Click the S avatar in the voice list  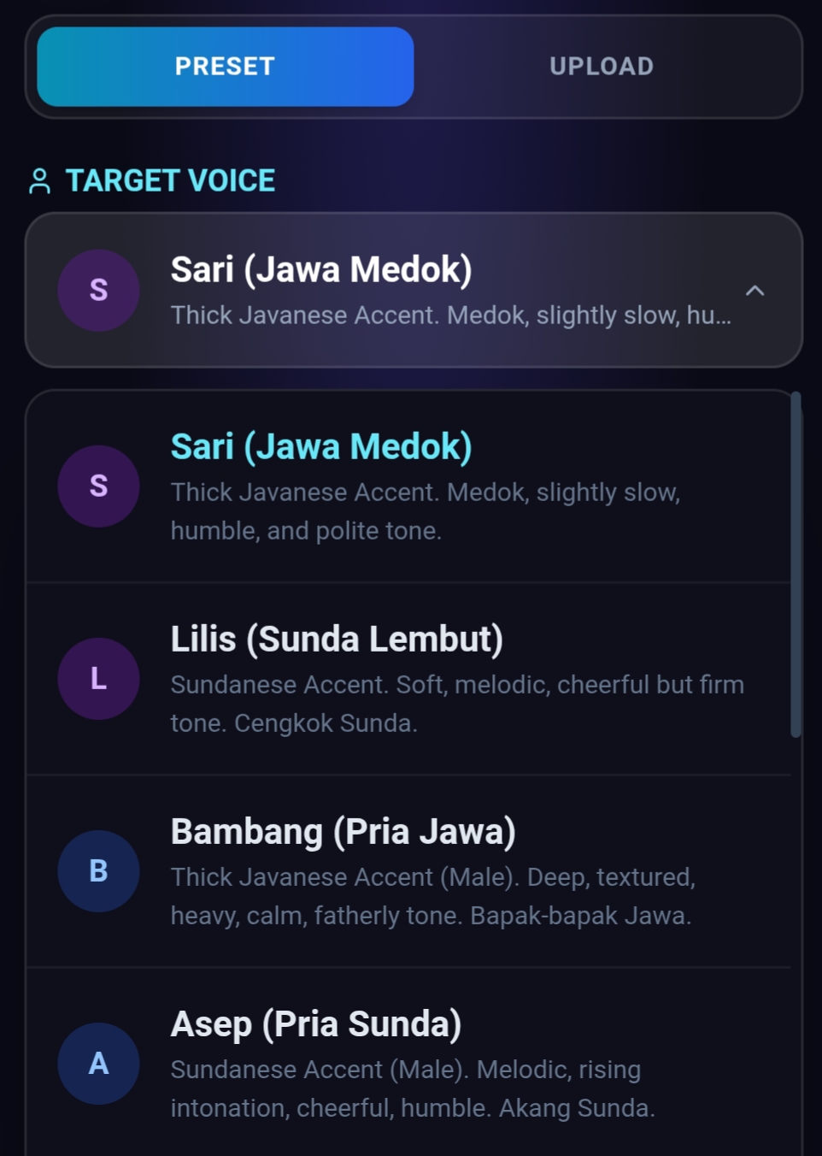tap(98, 487)
